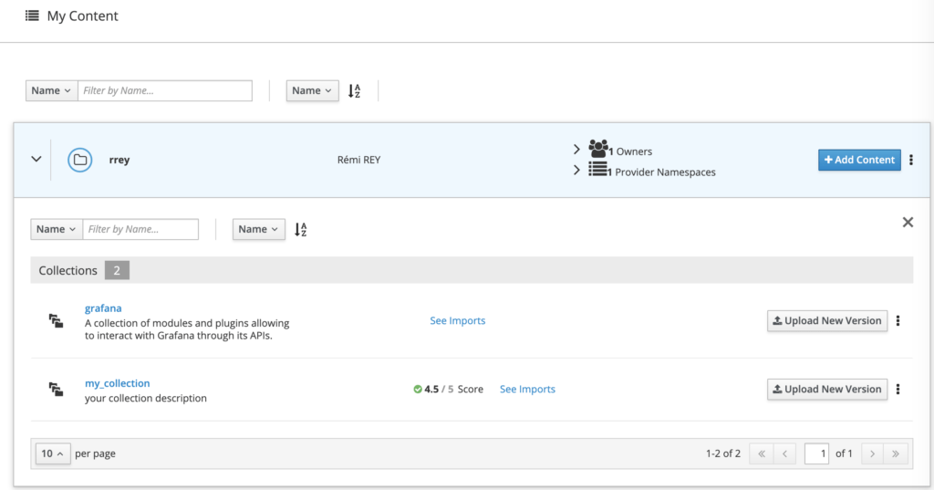Expand the Owners list
Viewport: 934px width, 490px height.
click(x=576, y=149)
